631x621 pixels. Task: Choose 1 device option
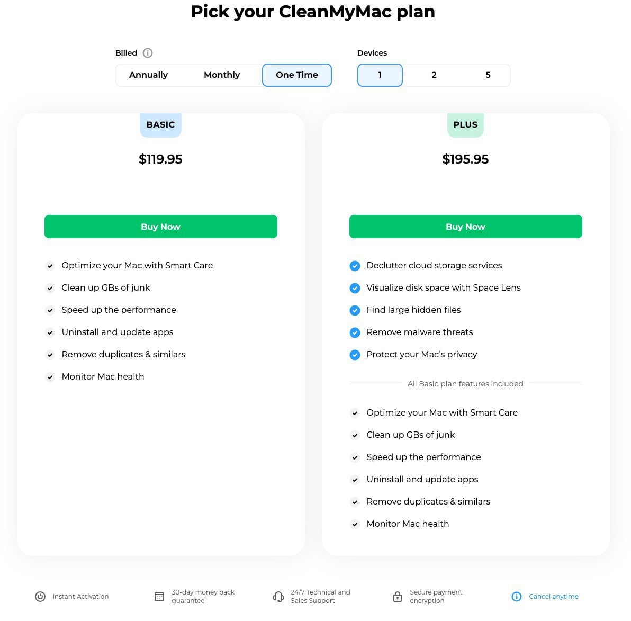(380, 75)
